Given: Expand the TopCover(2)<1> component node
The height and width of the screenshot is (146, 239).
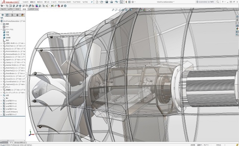Looking at the screenshot, I should pos(1,84).
